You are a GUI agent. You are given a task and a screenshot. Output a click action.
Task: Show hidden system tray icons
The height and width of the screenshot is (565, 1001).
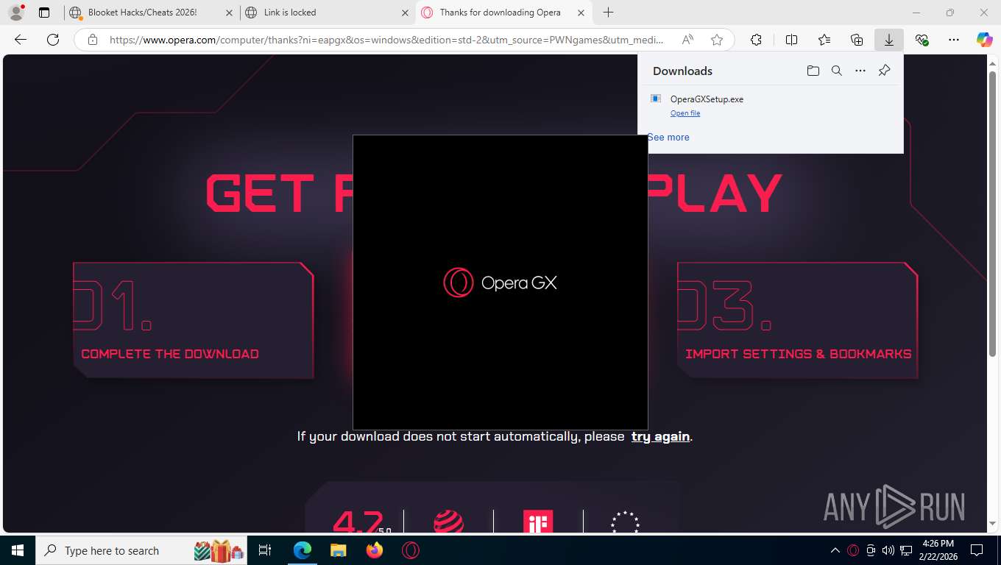pos(835,550)
